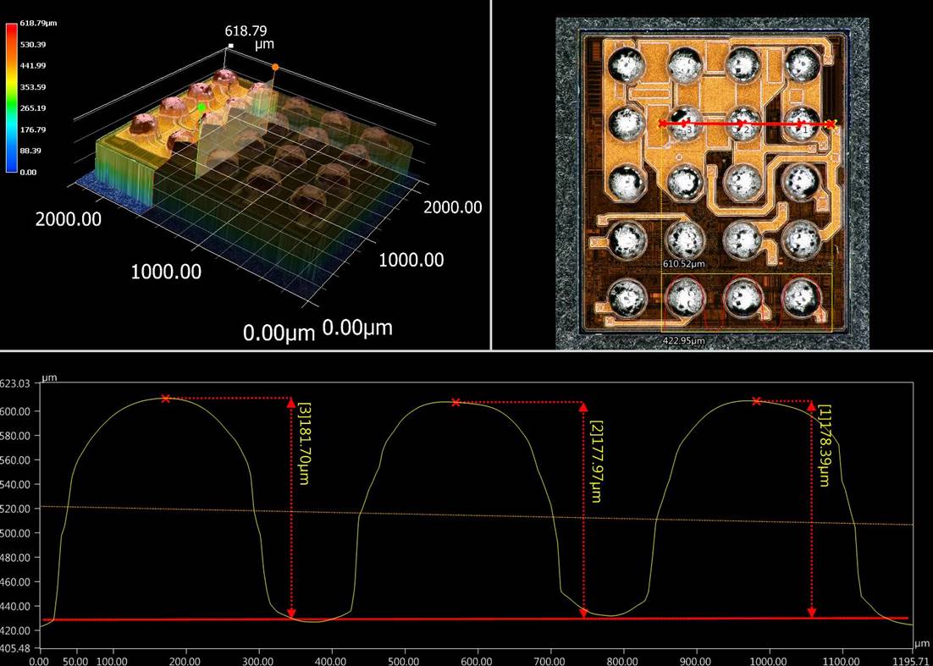The image size is (933, 666).
Task: Click point 1 marker on chip profile line
Action: [801, 125]
